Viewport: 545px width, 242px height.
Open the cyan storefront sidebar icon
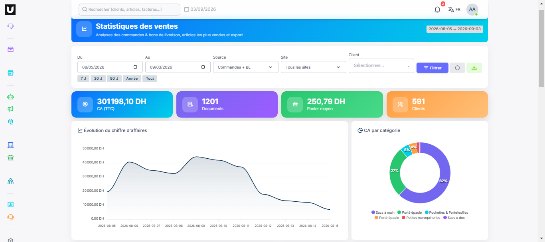click(x=11, y=73)
